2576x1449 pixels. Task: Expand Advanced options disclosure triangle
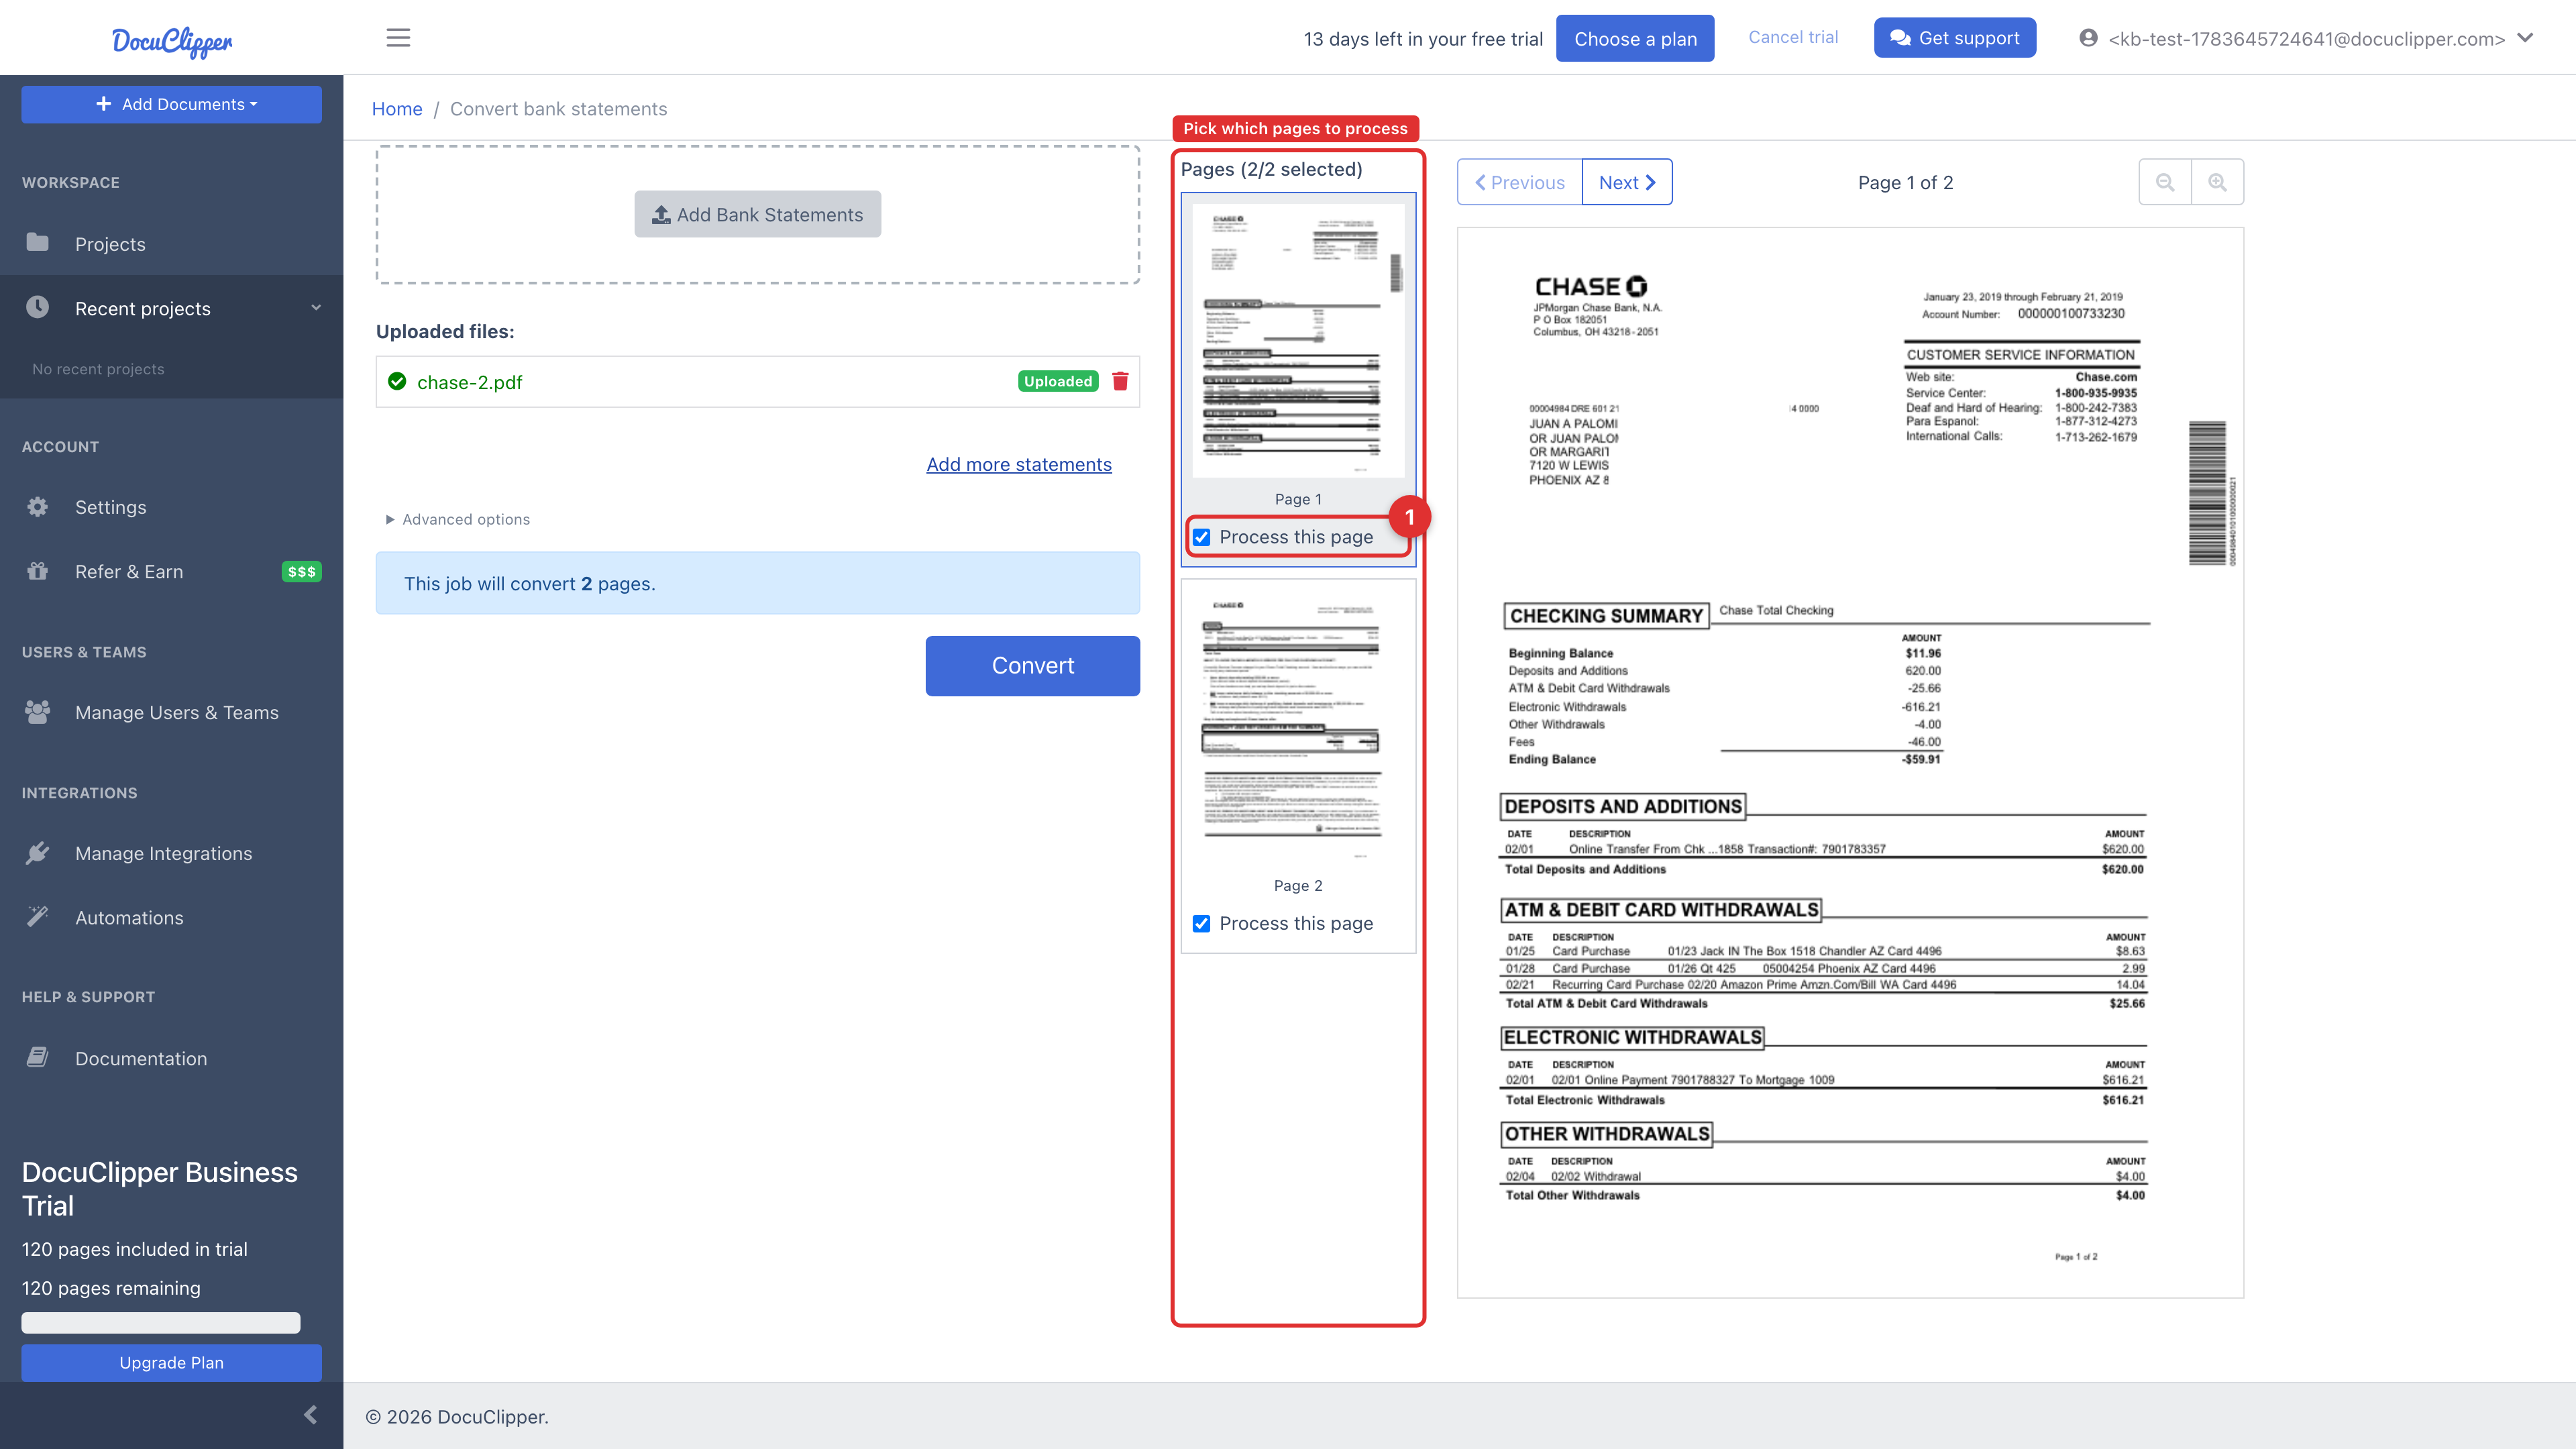[x=390, y=519]
